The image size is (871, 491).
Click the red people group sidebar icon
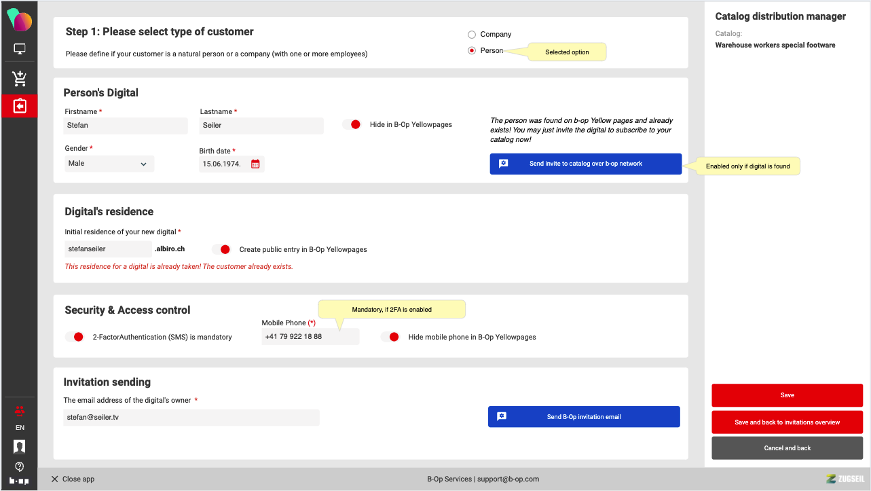[20, 410]
